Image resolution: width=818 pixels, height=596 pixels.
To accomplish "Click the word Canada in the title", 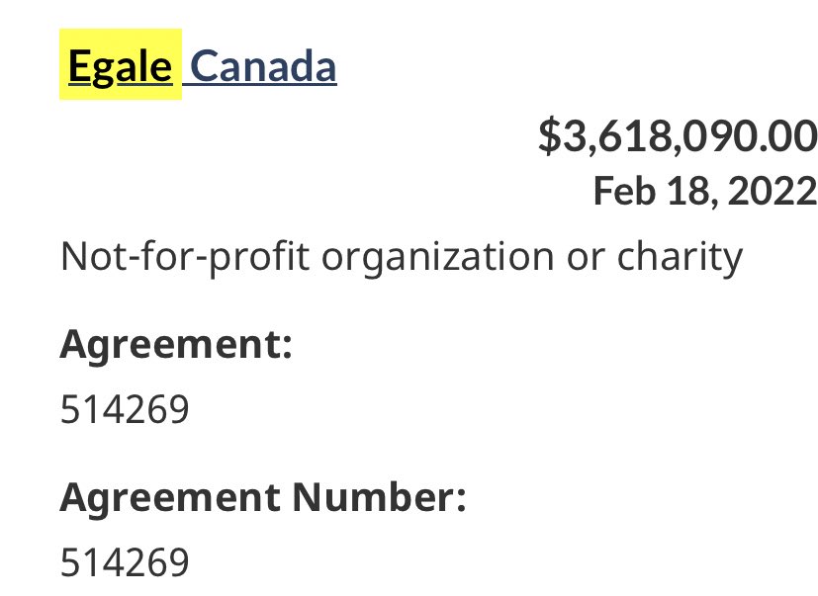I will pos(262,66).
